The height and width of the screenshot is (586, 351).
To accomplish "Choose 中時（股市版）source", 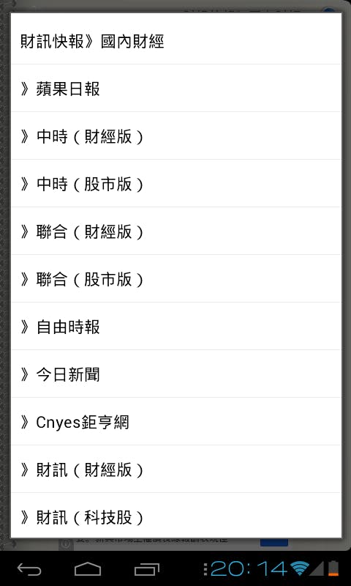I will pyautogui.click(x=176, y=183).
